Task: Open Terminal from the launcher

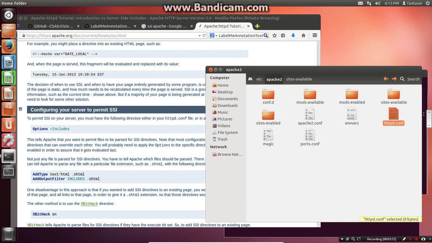Action: [x=8, y=156]
